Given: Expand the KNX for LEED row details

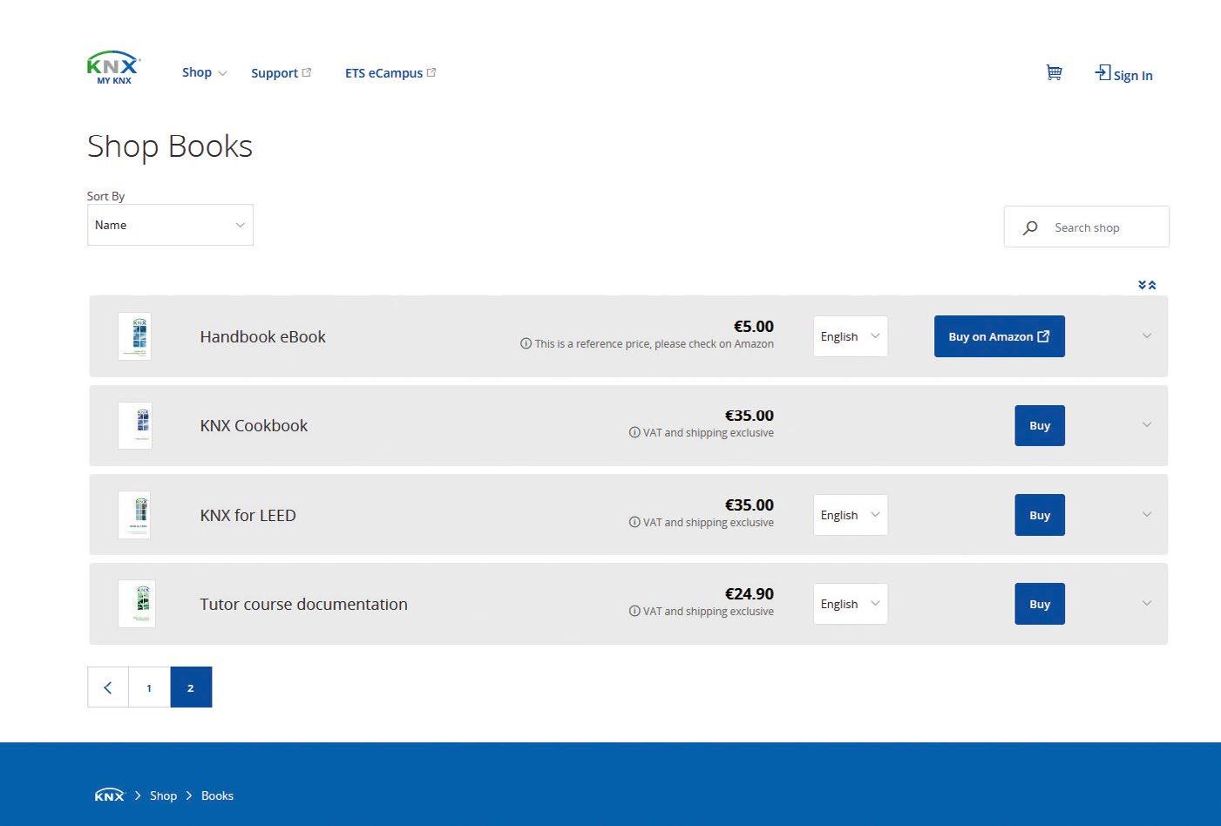Looking at the screenshot, I should [1147, 515].
